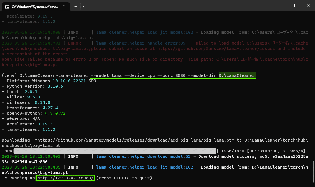Image resolution: width=315 pixels, height=187 pixels.
Task: Click the Platform Windows-10-10.0.22621-SP0 line
Action: (49, 81)
